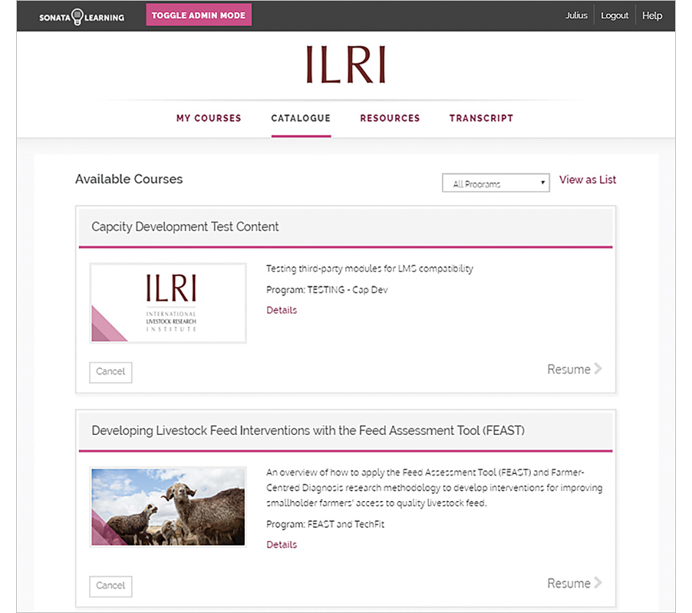Click the View as List link

pos(587,180)
